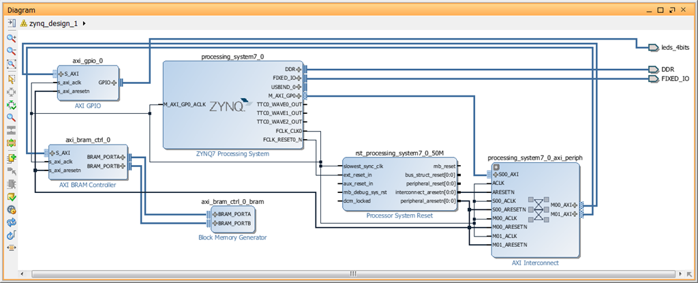This screenshot has height=283, width=698.
Task: Click the Validate Design checkmark icon
Action: 11,196
